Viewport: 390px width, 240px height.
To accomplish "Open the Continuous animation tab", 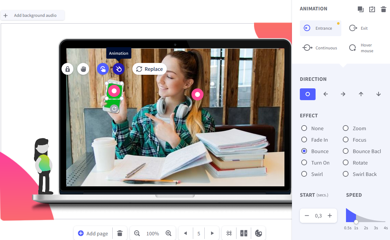I will point(320,48).
